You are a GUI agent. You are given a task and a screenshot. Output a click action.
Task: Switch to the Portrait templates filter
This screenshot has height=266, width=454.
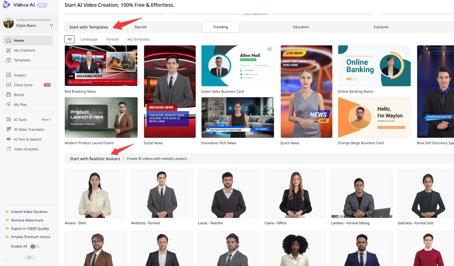pos(112,39)
